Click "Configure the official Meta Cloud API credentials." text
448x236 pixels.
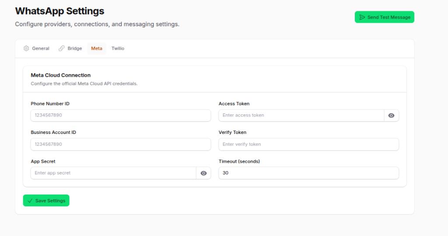point(84,83)
